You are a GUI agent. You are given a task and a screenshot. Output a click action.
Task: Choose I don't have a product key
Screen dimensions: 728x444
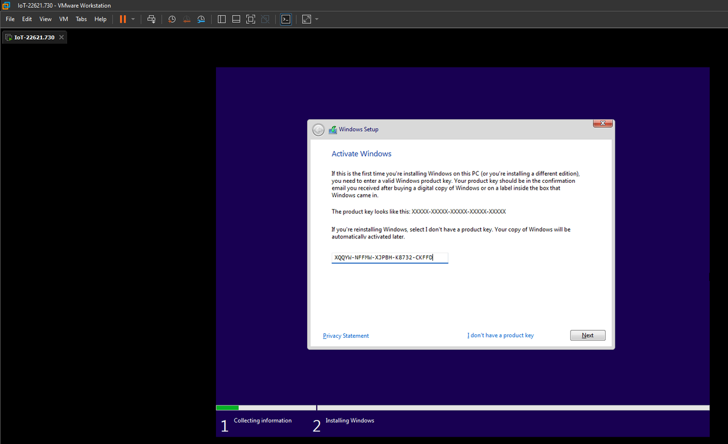click(500, 336)
